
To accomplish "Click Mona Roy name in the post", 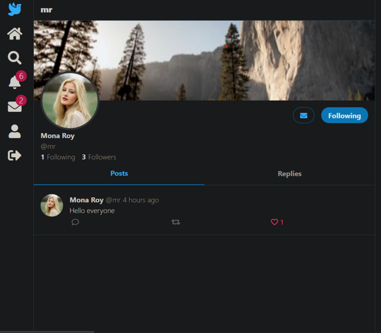I will [x=87, y=200].
